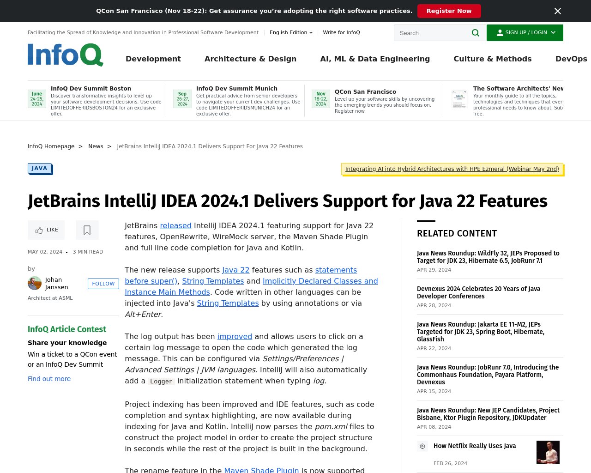Open the Java 22 link

235,270
